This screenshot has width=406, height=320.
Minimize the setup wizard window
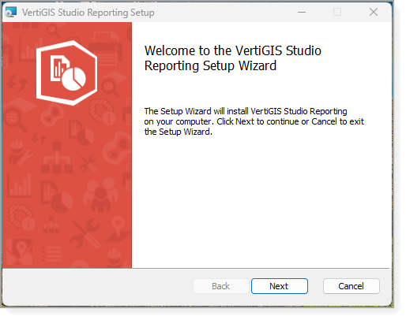(302, 12)
